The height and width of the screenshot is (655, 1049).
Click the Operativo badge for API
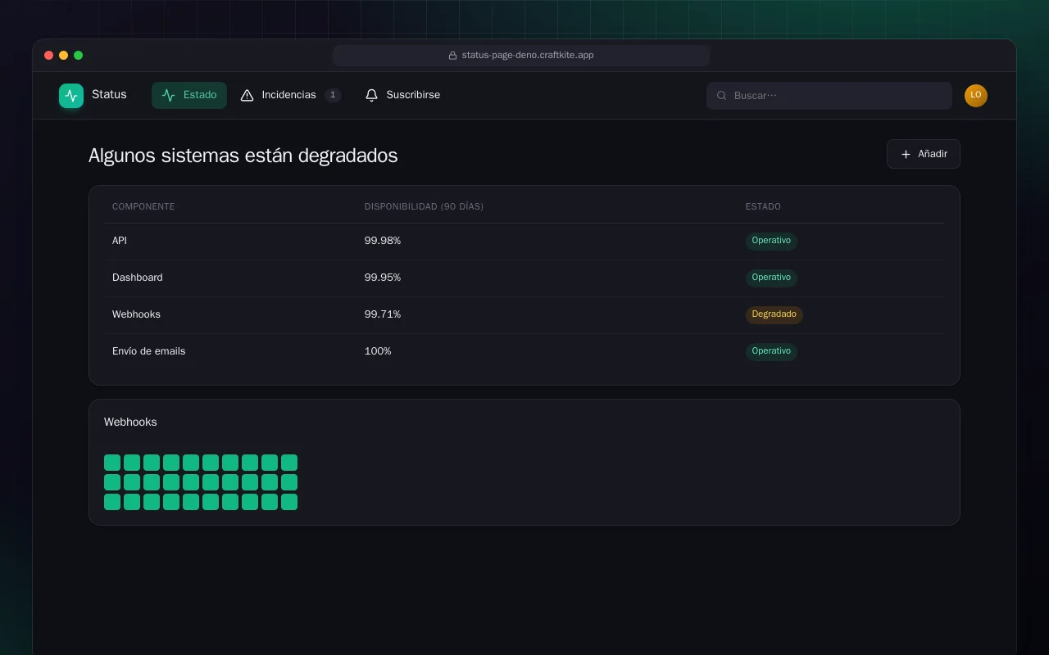771,241
